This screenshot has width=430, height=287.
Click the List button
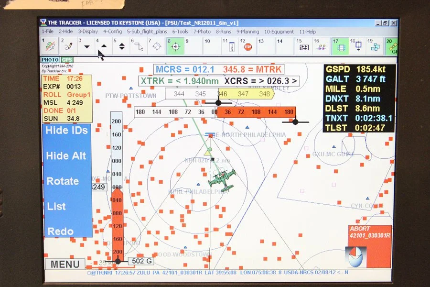point(56,206)
